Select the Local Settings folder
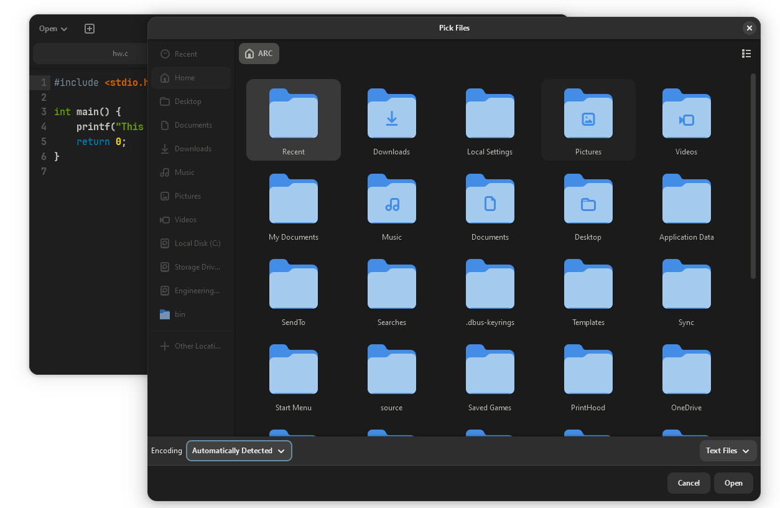Screen dimensions: 780x508 pyautogui.click(x=490, y=120)
